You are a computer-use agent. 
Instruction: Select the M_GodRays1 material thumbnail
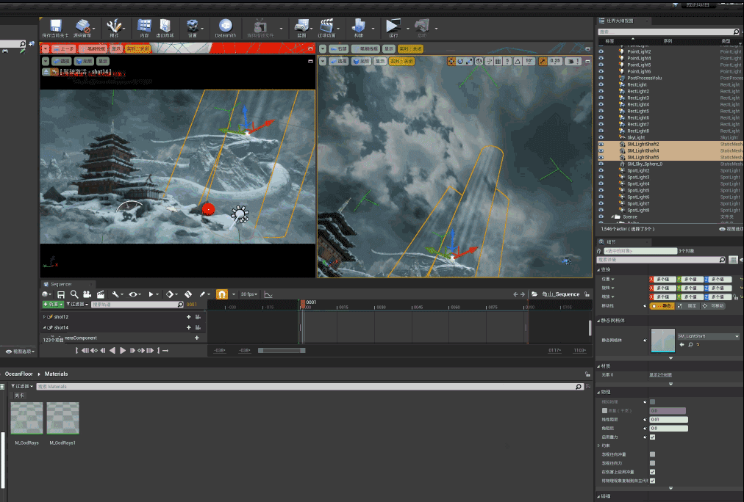click(x=63, y=418)
